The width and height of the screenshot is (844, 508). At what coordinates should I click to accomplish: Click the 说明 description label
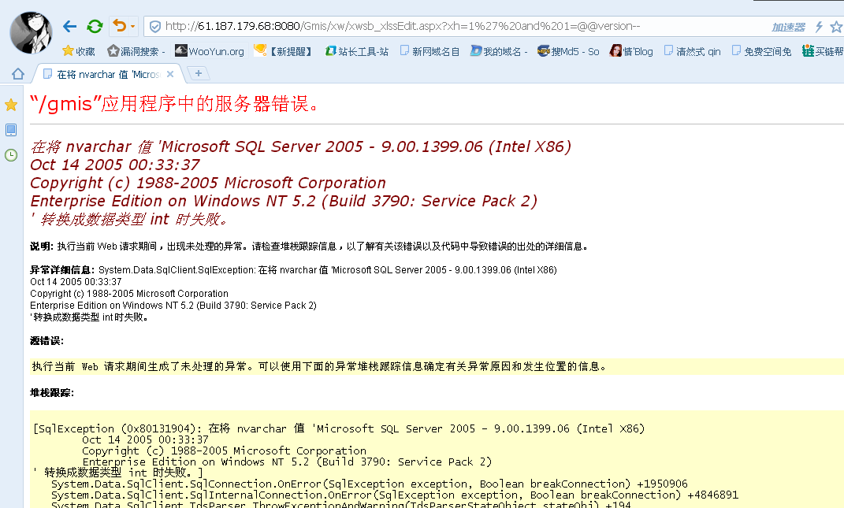coord(42,247)
